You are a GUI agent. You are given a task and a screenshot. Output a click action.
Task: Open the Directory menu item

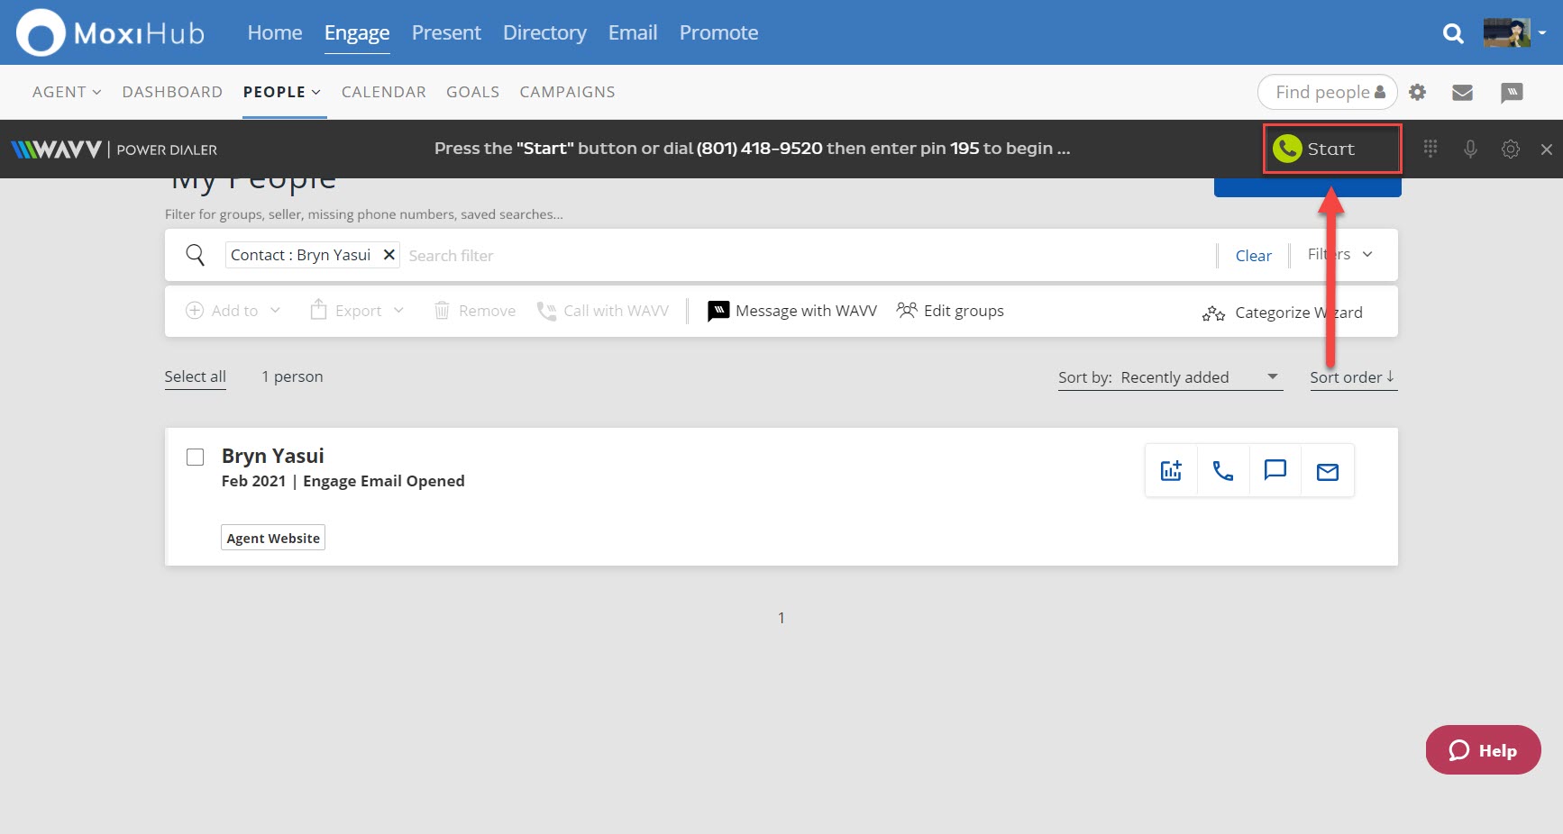point(544,33)
